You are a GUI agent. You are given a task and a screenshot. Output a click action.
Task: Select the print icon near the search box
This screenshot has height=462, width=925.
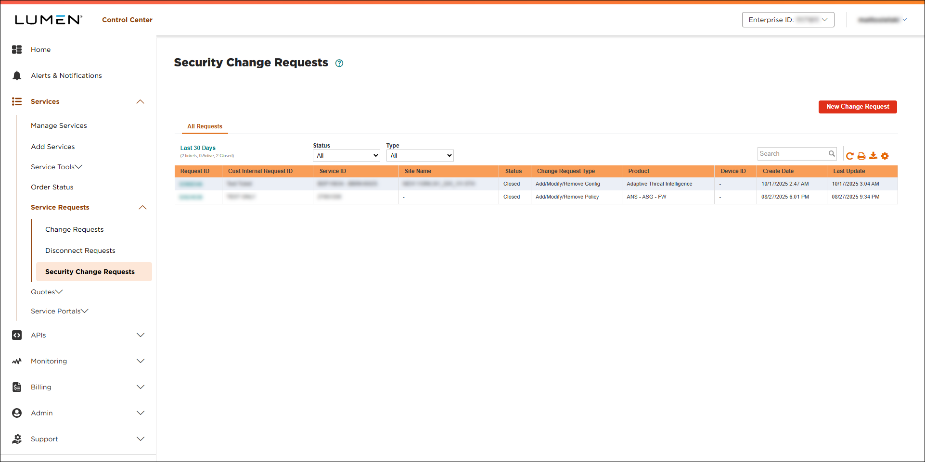861,156
